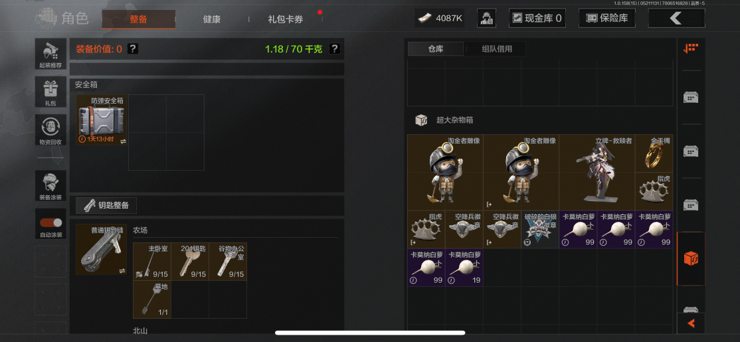Select the highlighted orange storage box in sidebar
Image resolution: width=740 pixels, height=342 pixels.
pos(691,258)
